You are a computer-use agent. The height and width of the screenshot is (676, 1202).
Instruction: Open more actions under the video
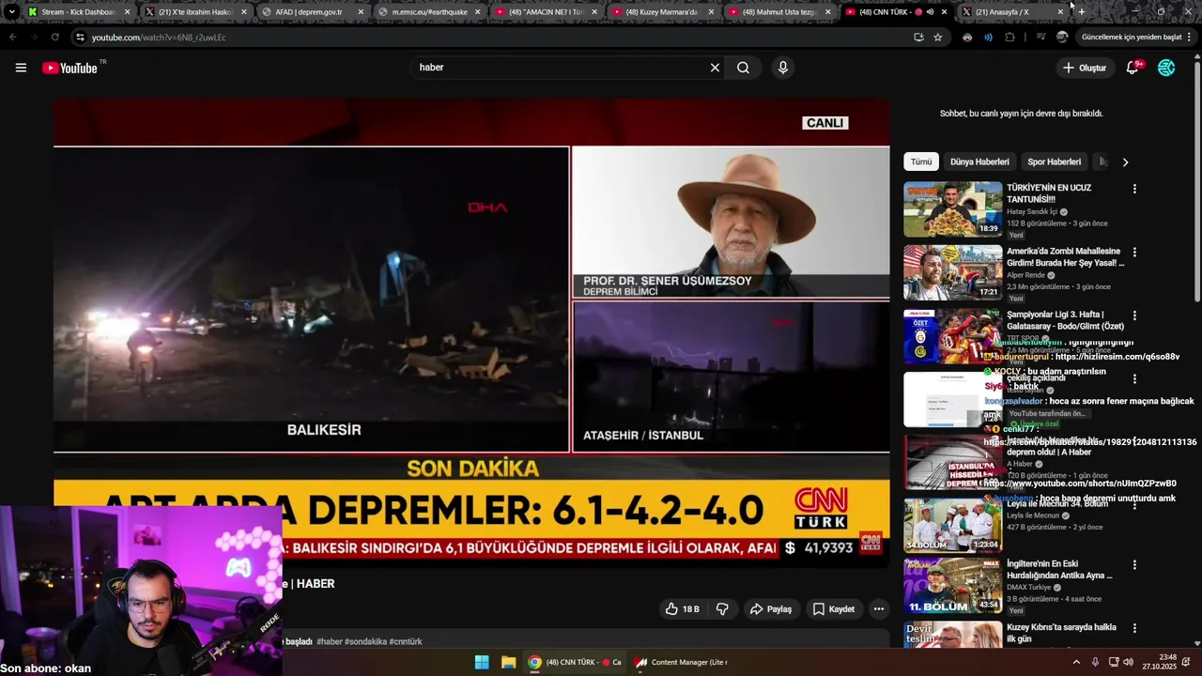pyautogui.click(x=879, y=609)
